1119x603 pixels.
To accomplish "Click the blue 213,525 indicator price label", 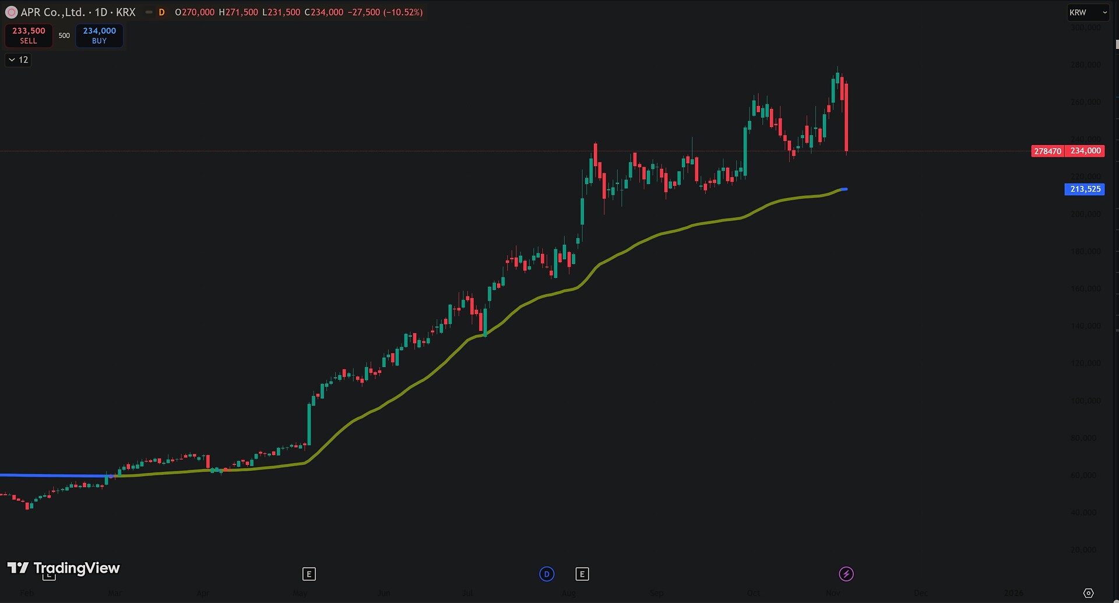I will (x=1085, y=189).
